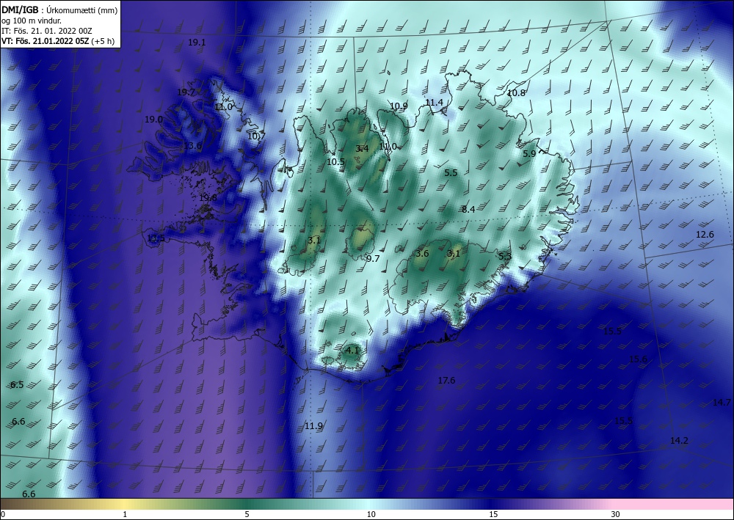
Task: Click the 'IT: Fös. 21. 01. 2022 00Z' line
Action: [x=47, y=31]
